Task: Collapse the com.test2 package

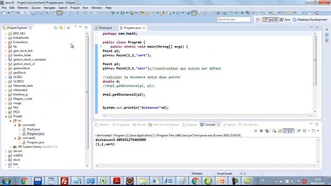Action: (15, 138)
